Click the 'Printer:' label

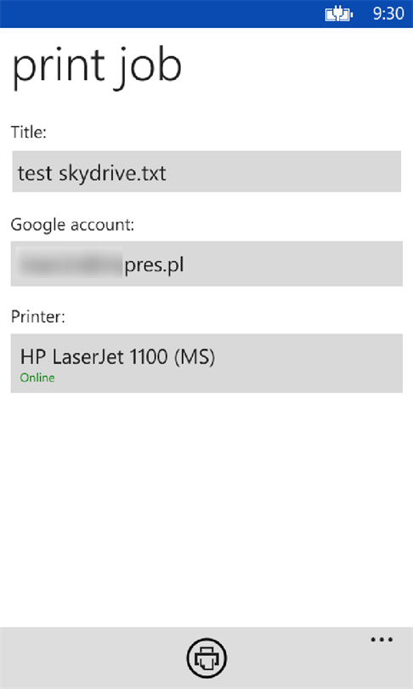click(37, 316)
